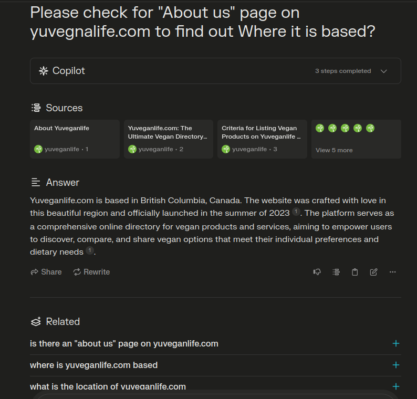
Task: Click citation 1 after 'summer of 2023'
Action: 296,212
